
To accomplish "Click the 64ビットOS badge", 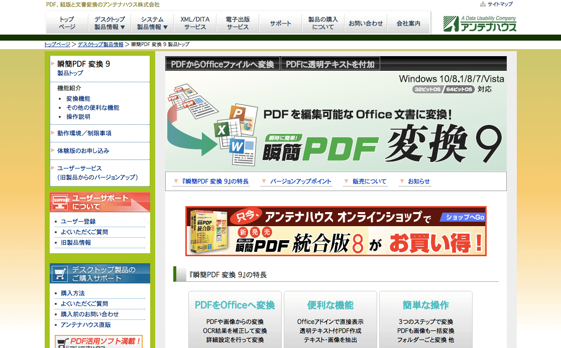I will 459,89.
